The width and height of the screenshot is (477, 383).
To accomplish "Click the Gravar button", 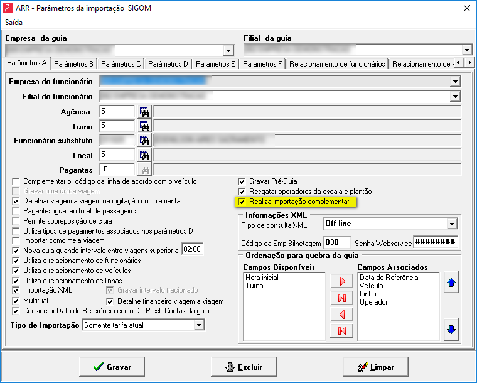I will (112, 367).
